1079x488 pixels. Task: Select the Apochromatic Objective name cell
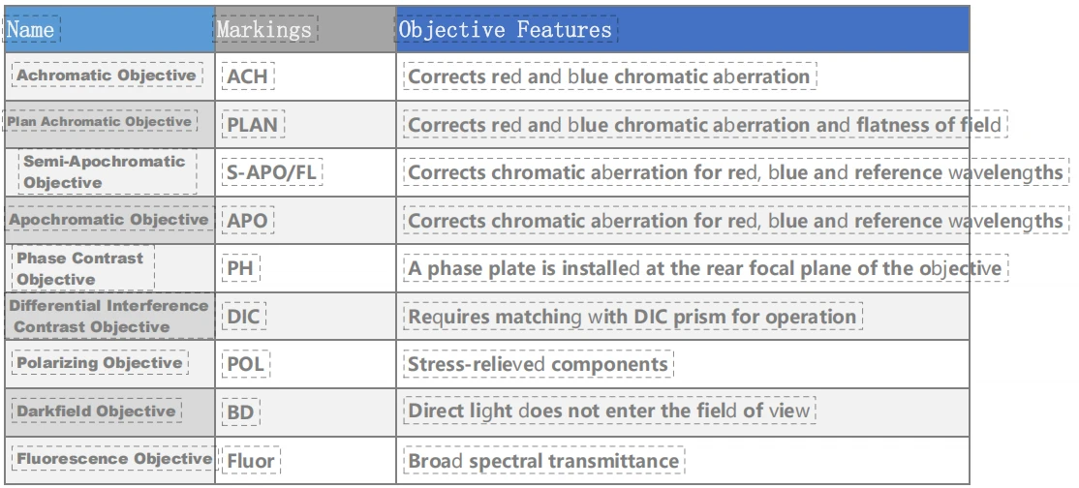click(109, 220)
